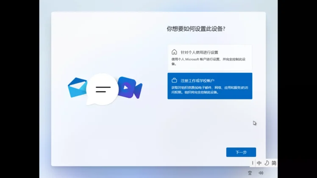Toggle the half-moon IME width icon

(x=267, y=163)
